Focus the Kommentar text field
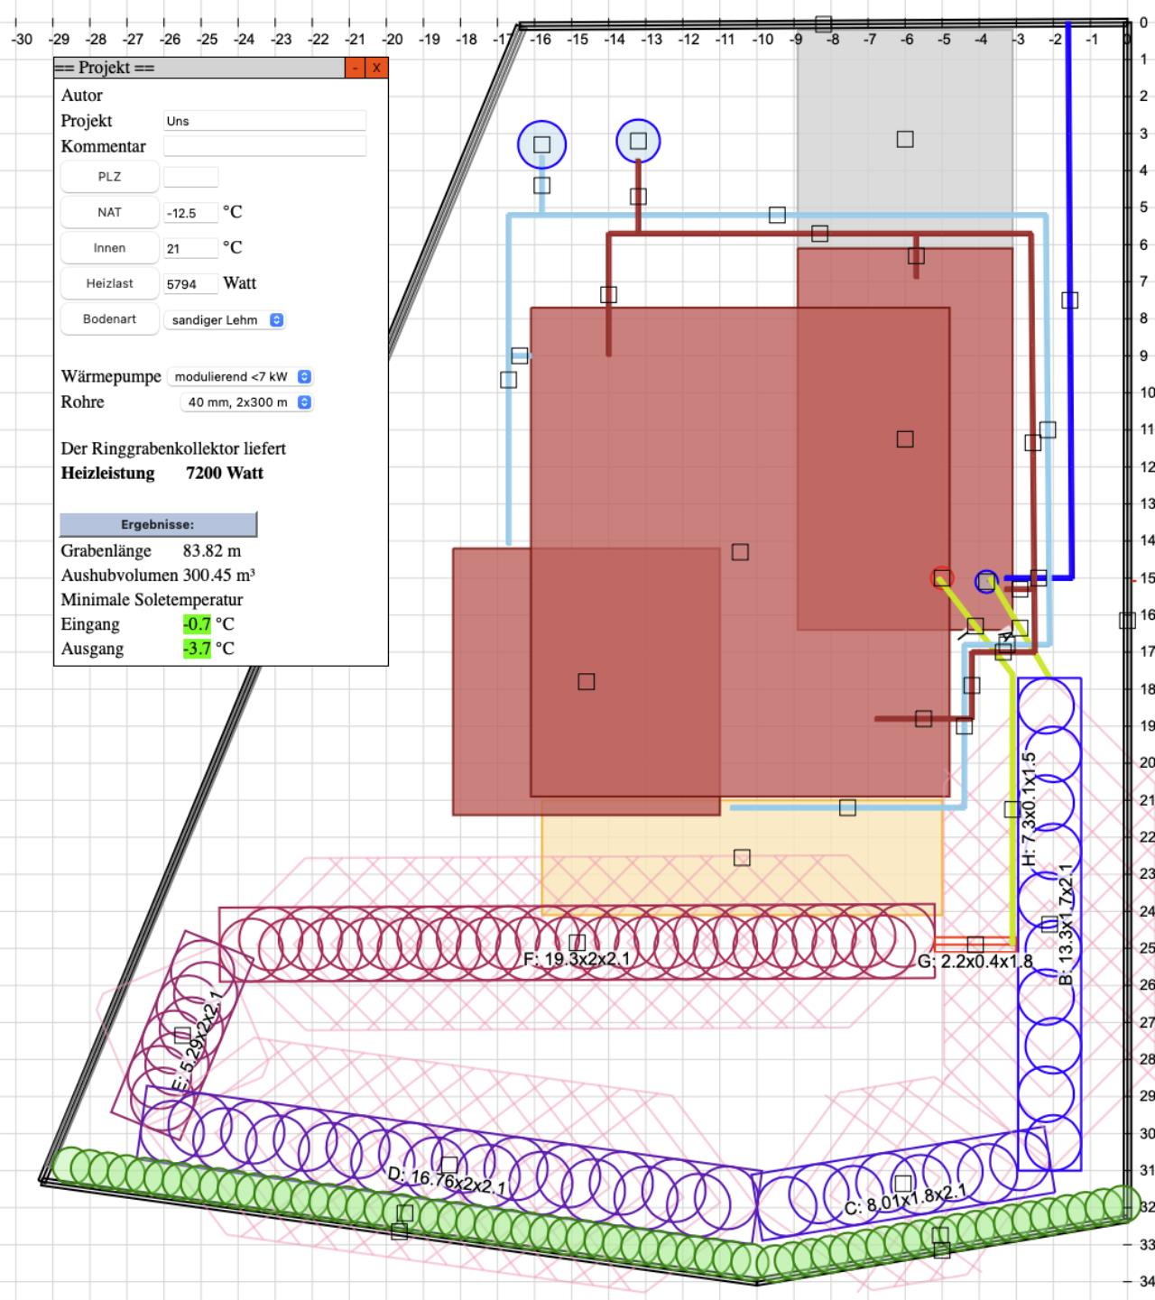Image resolution: width=1155 pixels, height=1300 pixels. pos(264,146)
